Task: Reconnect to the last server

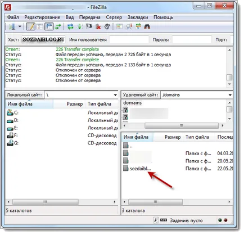Action: 107,27
